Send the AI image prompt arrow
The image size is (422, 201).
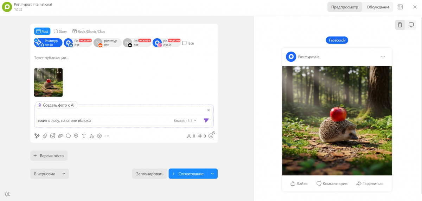(x=206, y=120)
